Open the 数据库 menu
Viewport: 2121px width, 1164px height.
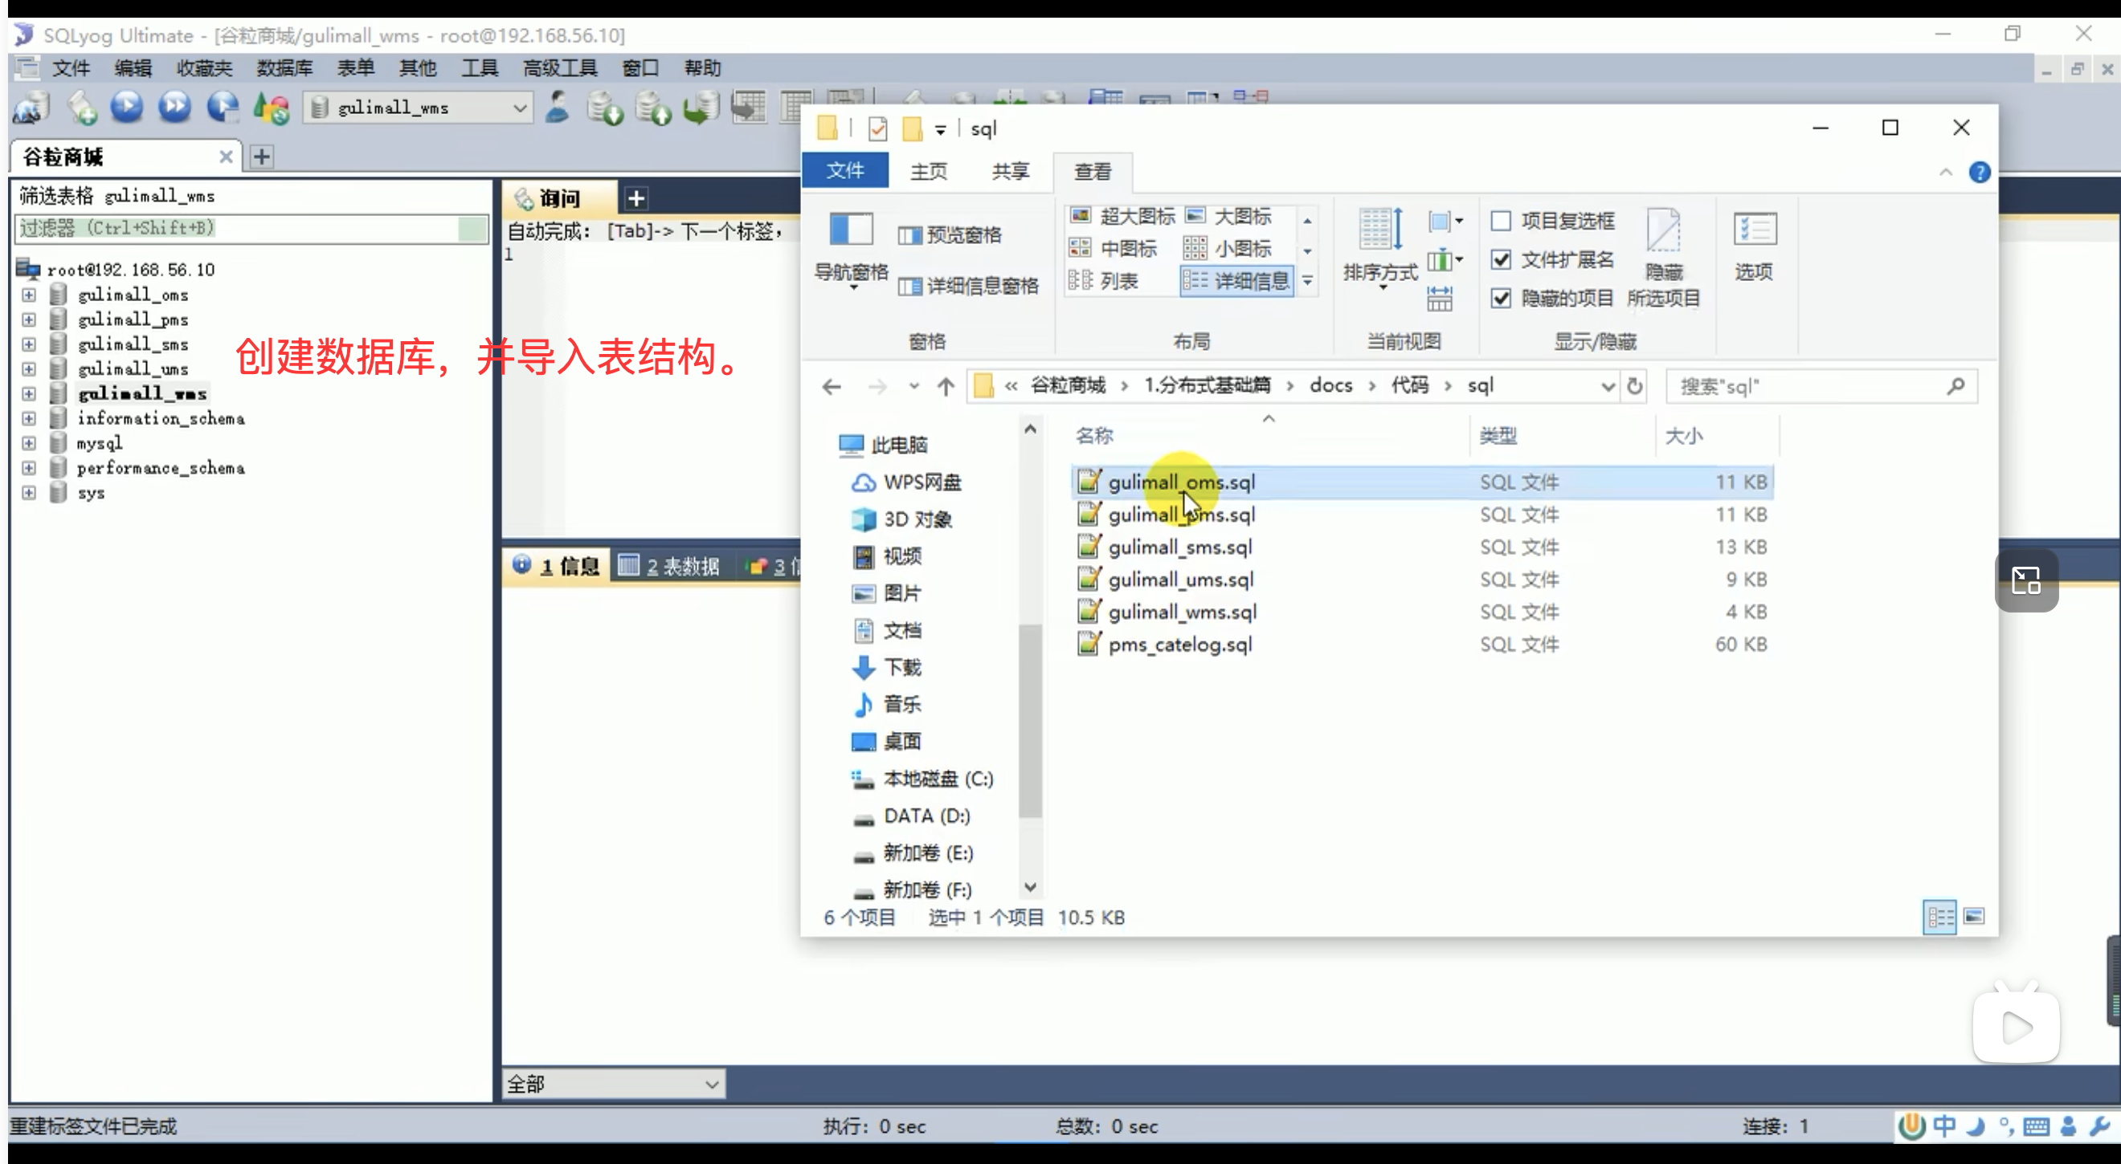tap(284, 68)
